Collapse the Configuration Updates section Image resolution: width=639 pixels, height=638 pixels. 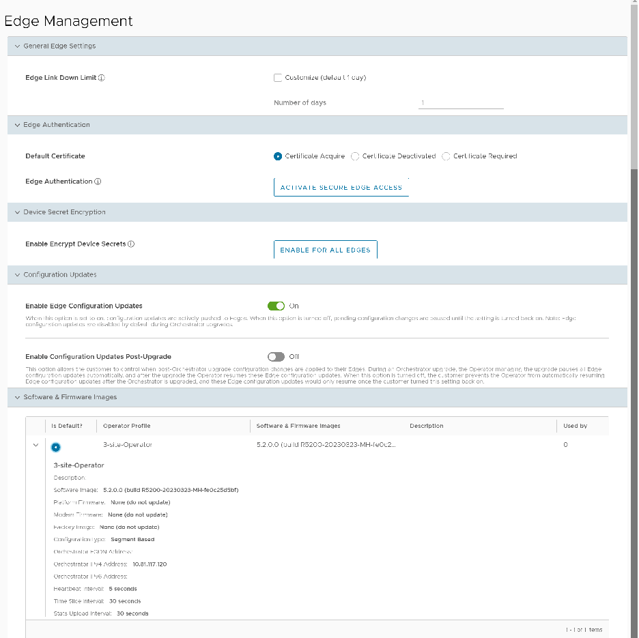tap(17, 275)
